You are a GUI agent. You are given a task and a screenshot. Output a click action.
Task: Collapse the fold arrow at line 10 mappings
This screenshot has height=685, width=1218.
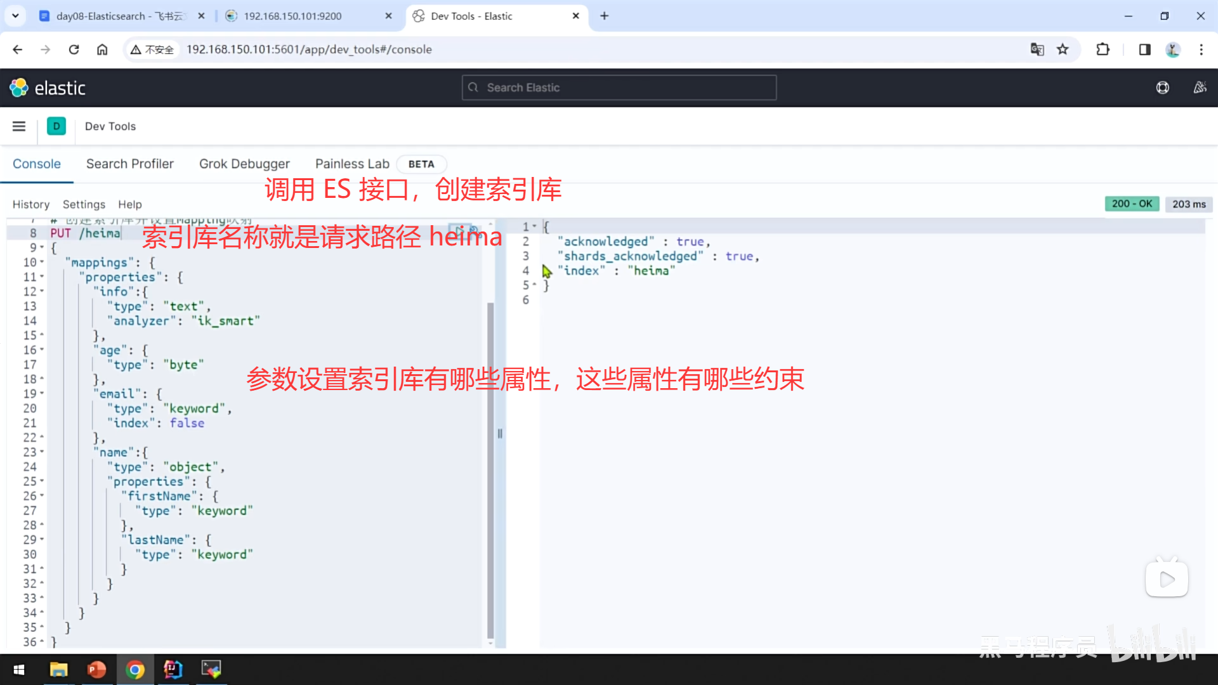42,262
